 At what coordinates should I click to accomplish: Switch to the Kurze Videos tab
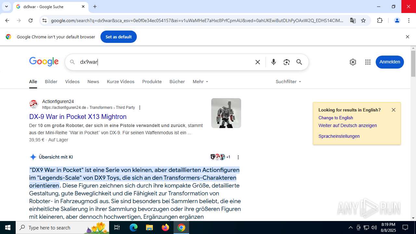(x=121, y=82)
